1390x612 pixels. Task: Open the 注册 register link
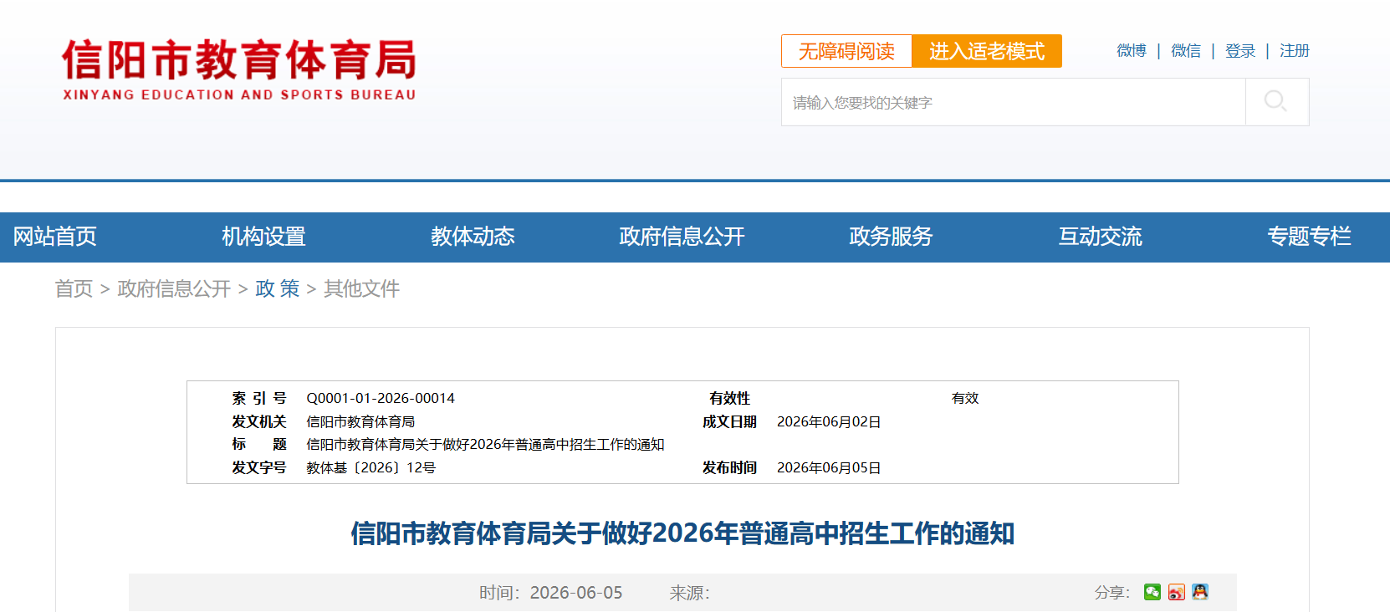coord(1295,51)
